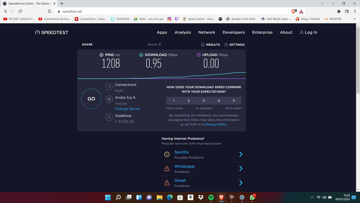
Task: Click the Change Server link
Action: (127, 109)
